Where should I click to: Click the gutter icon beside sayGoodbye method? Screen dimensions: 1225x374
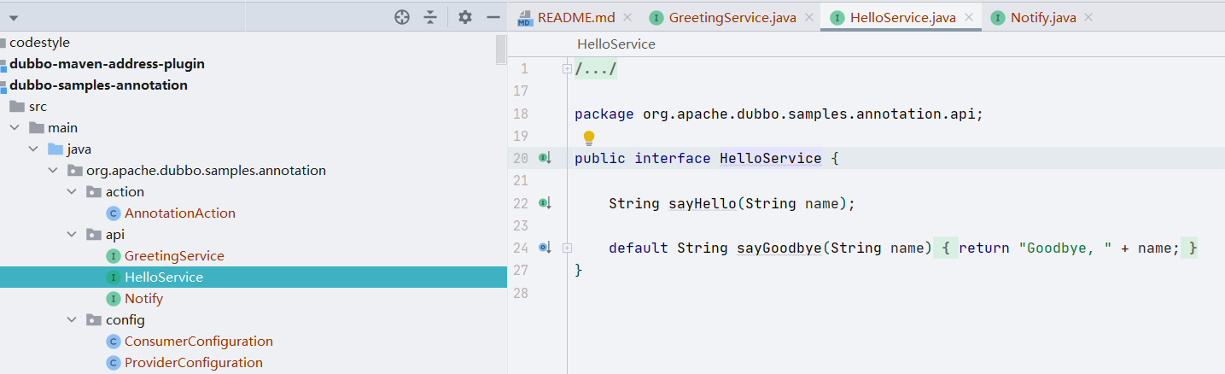coord(545,248)
